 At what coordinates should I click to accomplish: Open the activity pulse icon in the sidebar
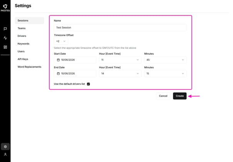click(x=5, y=38)
